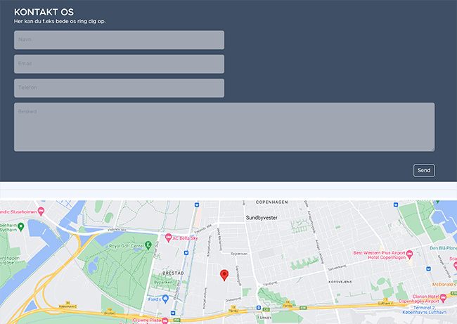The width and height of the screenshot is (457, 324).
Task: Click the AC Bella Sky hotel marker
Action: coord(169,238)
